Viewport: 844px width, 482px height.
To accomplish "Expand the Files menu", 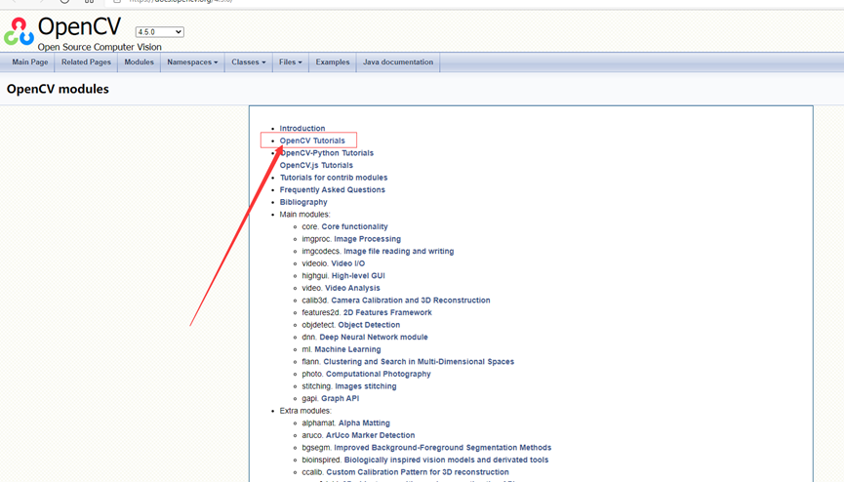I will point(290,62).
